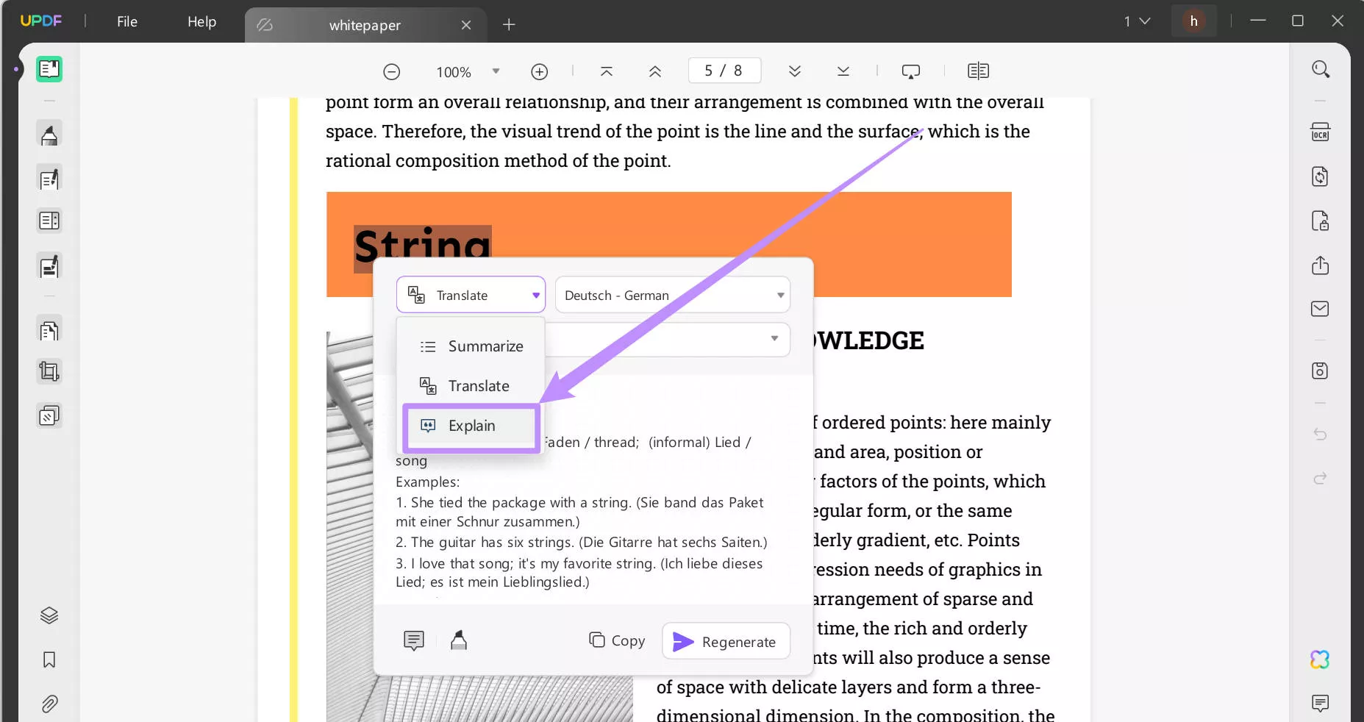
Task: Open the Fill and Sign tool
Action: pyautogui.click(x=49, y=266)
